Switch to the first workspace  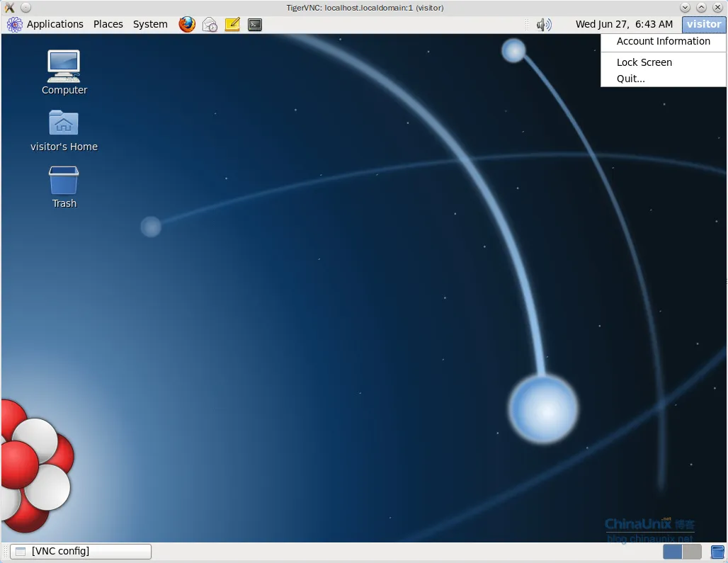tap(673, 552)
